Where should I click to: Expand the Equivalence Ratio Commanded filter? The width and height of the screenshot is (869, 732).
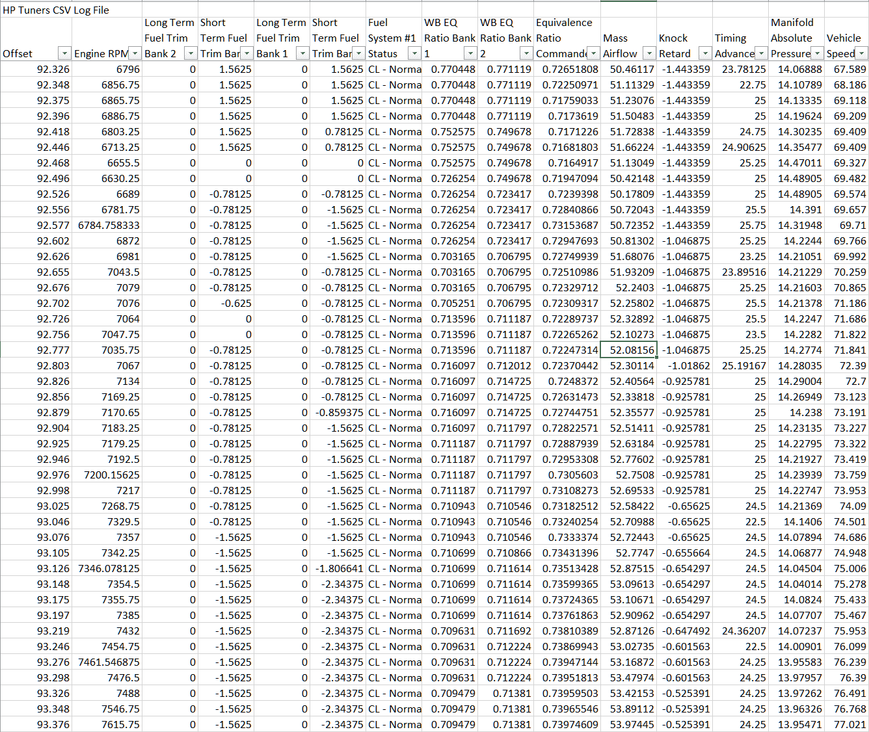(x=593, y=53)
